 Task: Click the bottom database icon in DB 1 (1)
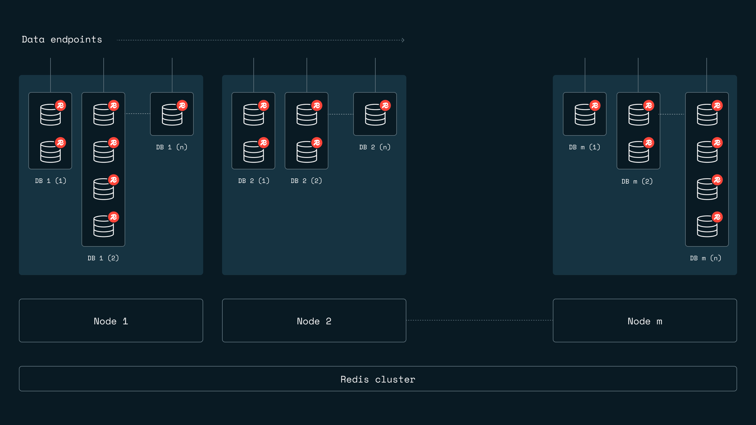(53, 150)
